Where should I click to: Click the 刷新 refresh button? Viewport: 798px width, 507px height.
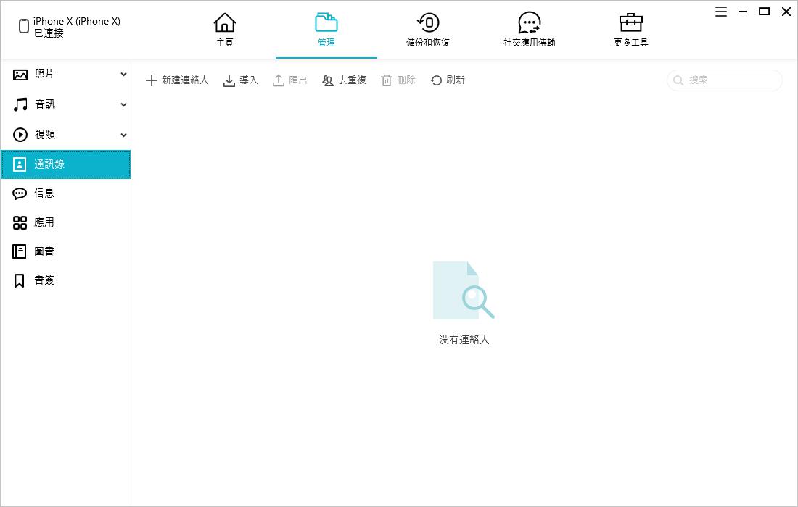point(448,80)
